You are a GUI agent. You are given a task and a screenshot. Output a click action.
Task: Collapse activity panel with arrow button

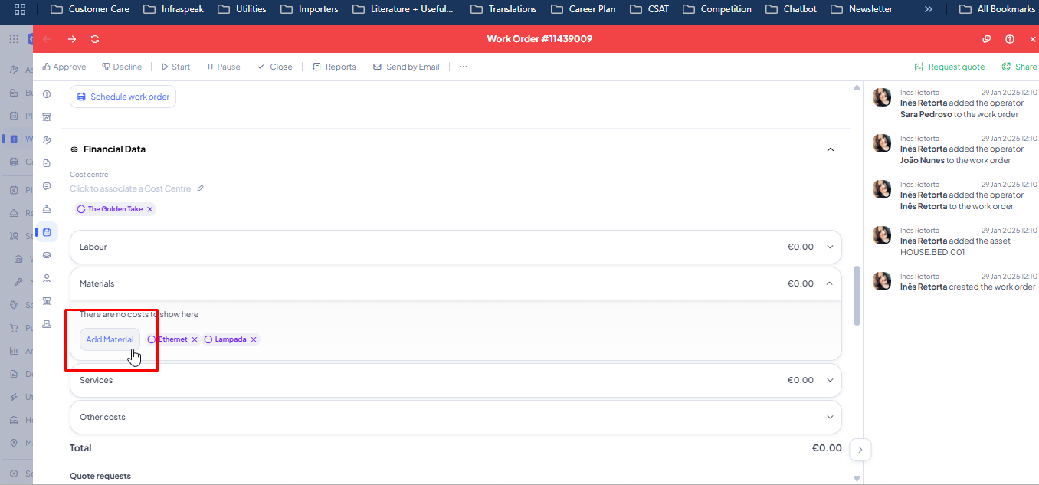coord(860,450)
